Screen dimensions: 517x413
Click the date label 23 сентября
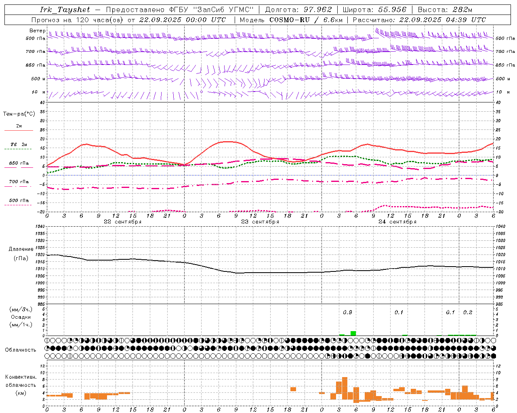pos(260,221)
